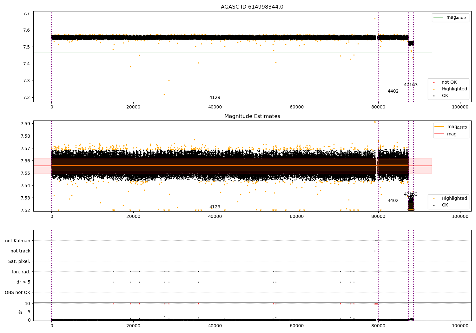Click the 4402 annotation in the middle plot

(393, 201)
